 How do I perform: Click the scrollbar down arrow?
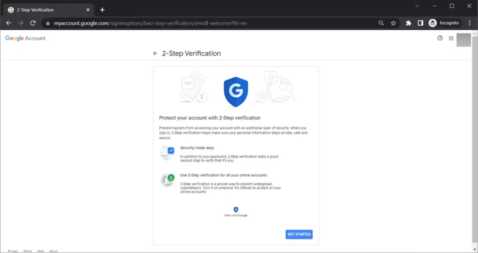pos(475,250)
